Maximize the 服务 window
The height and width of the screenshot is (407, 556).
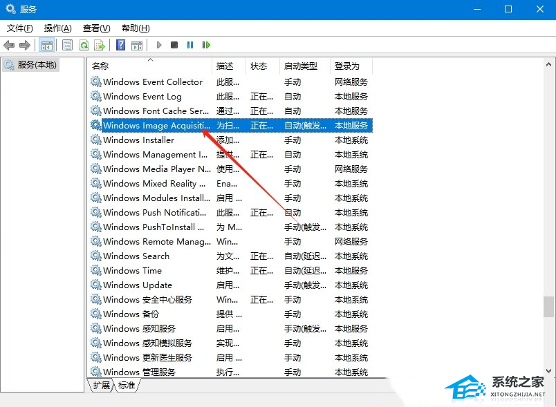pyautogui.click(x=508, y=9)
